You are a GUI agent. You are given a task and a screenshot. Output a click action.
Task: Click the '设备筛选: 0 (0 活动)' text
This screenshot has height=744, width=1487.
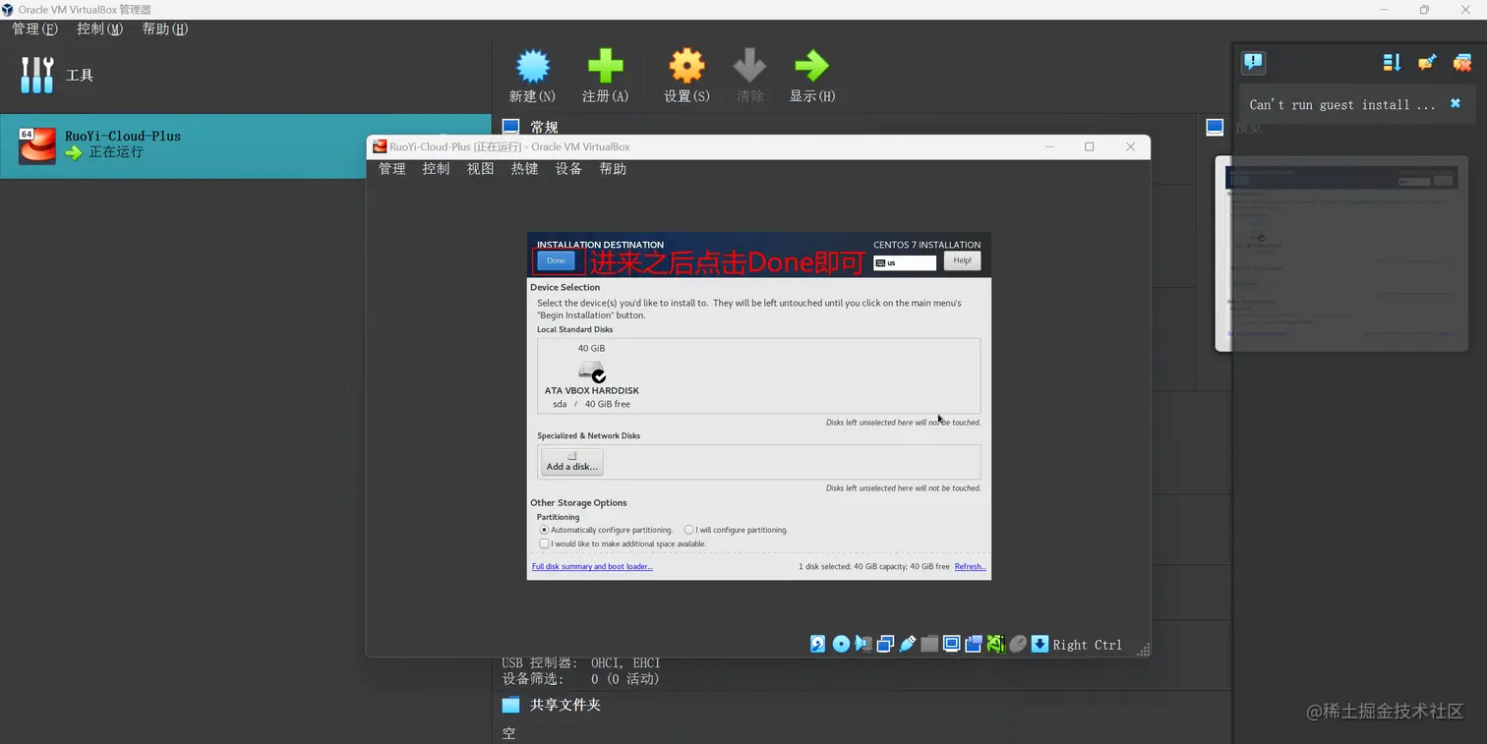[580, 679]
